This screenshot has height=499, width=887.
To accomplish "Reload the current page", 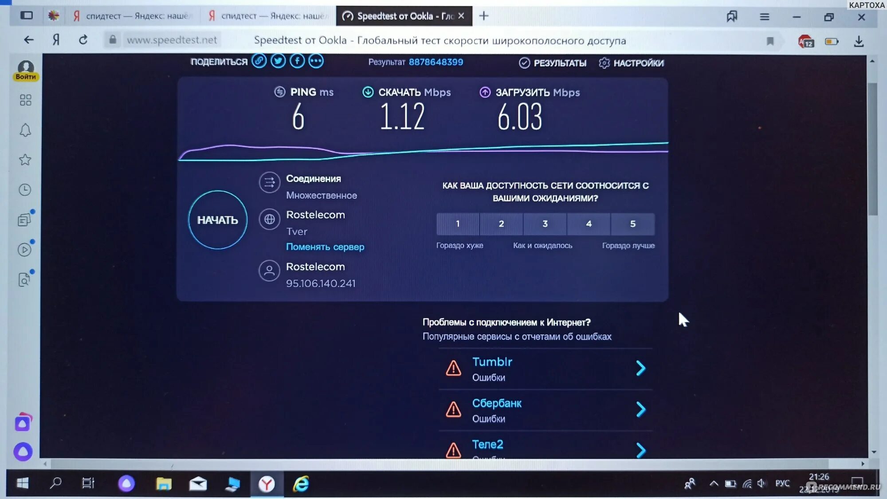I will point(83,40).
